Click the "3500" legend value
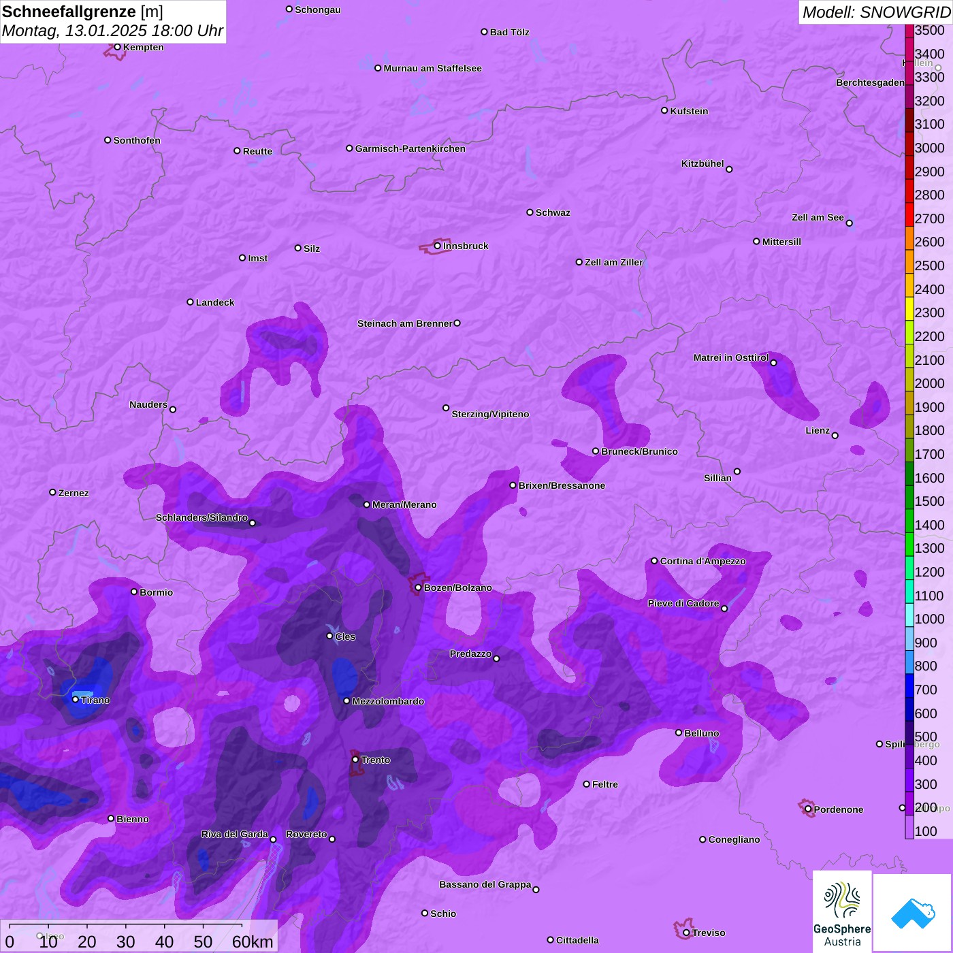953x953 pixels. 930,30
